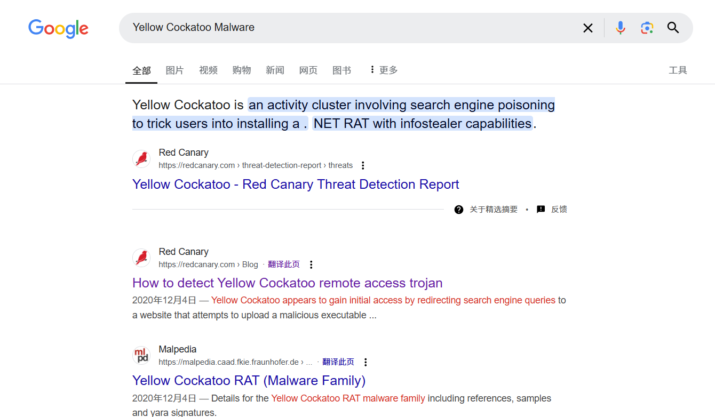Click 翻译此页 next to Malpedia result
This screenshot has width=715, height=417.
[x=338, y=362]
